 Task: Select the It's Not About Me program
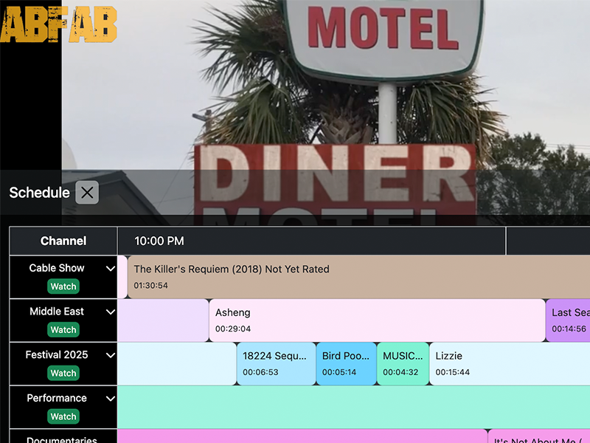tap(539, 436)
